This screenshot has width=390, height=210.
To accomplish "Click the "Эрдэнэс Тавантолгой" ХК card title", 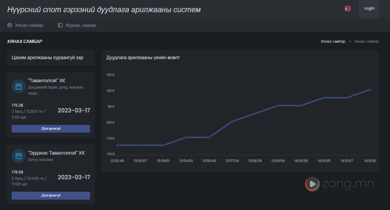I will point(56,153).
